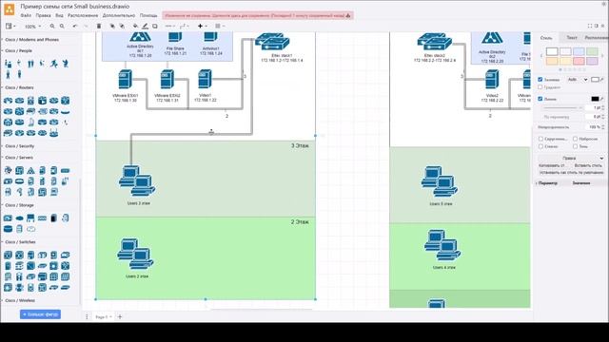Click the draw.io orange logo icon
Viewport: 609px width, 342px height.
pyautogui.click(x=9, y=9)
